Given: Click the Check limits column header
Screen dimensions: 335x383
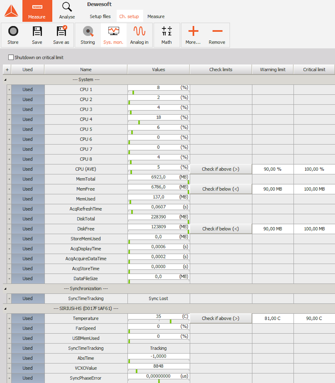Looking at the screenshot, I should [221, 70].
